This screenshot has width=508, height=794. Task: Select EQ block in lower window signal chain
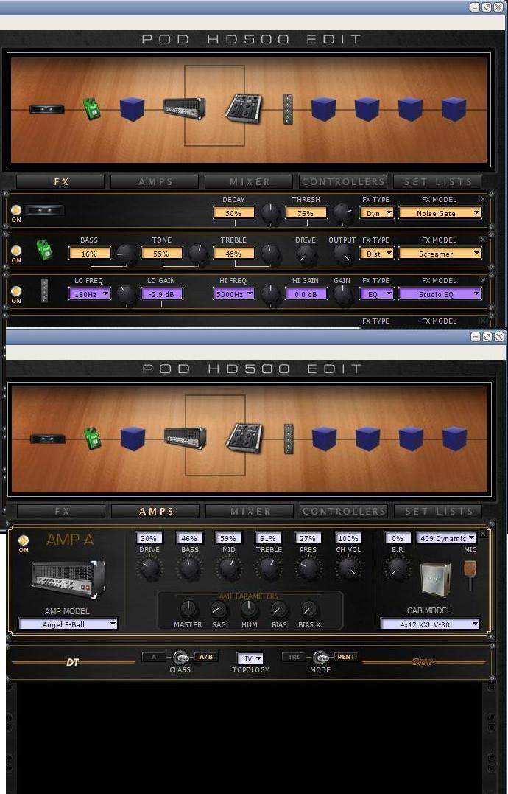[289, 439]
